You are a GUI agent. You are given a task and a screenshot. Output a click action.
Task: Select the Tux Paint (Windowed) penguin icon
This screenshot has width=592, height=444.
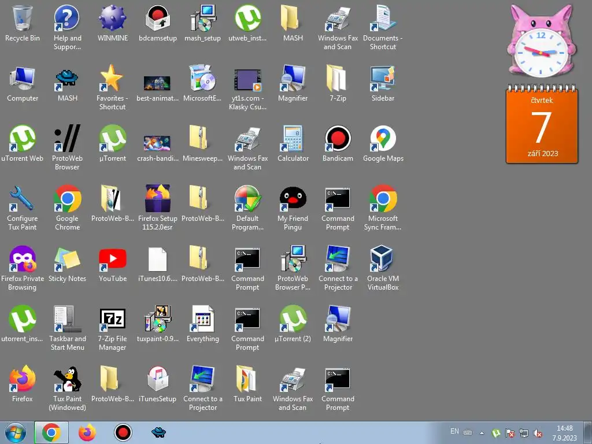[67, 379]
